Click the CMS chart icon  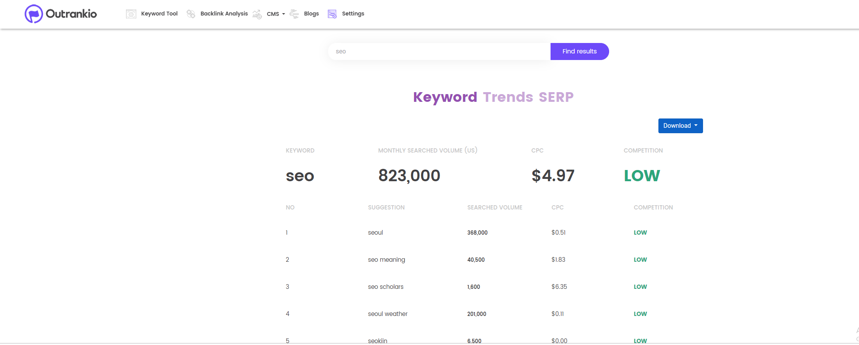257,14
